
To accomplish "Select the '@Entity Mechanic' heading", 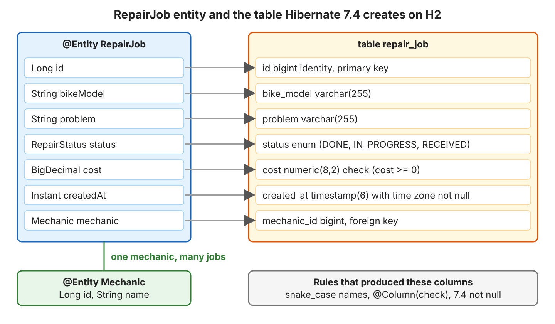I will [104, 282].
